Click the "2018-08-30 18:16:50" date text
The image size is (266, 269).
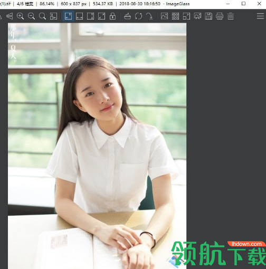[140, 4]
